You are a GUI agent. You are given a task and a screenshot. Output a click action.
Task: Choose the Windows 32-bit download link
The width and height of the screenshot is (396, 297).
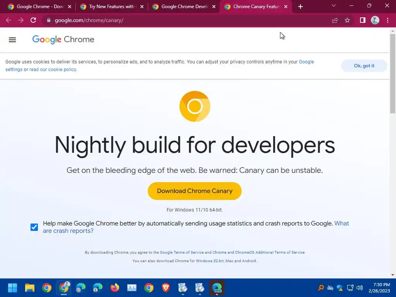click(x=210, y=261)
